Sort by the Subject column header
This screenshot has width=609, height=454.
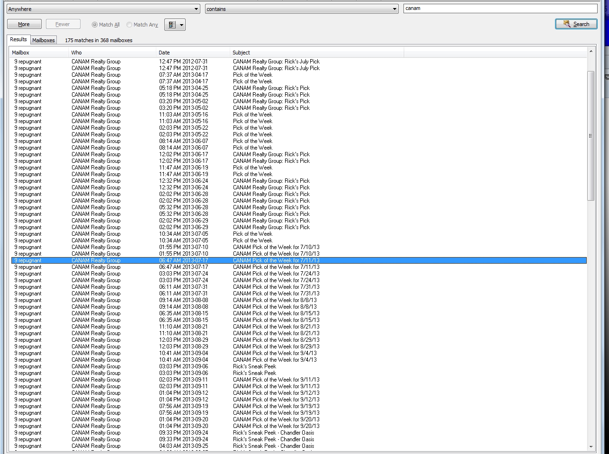pyautogui.click(x=317, y=53)
